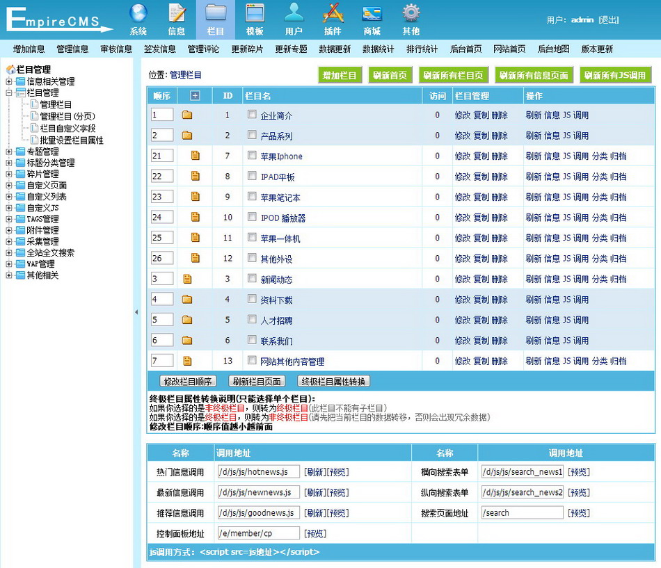Screen dimensions: 661x568
Task: Click the 终极栏目属性转换 button
Action: click(x=333, y=382)
